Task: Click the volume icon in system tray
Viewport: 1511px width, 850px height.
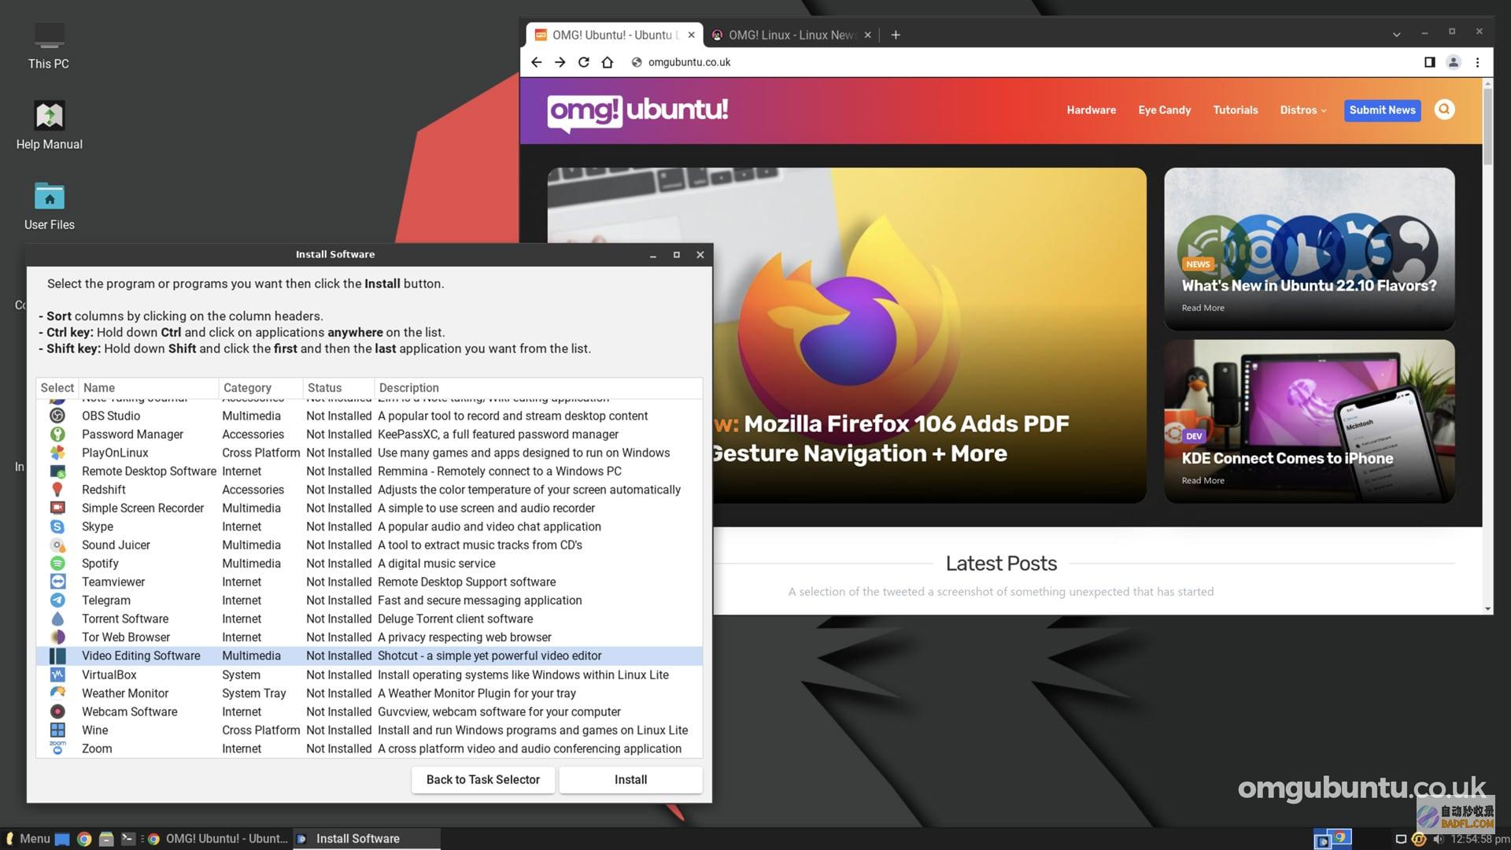Action: coord(1438,839)
